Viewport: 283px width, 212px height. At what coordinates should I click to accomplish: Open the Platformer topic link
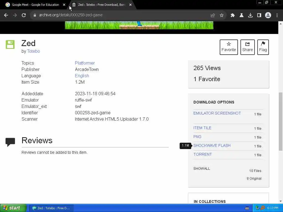click(85, 63)
